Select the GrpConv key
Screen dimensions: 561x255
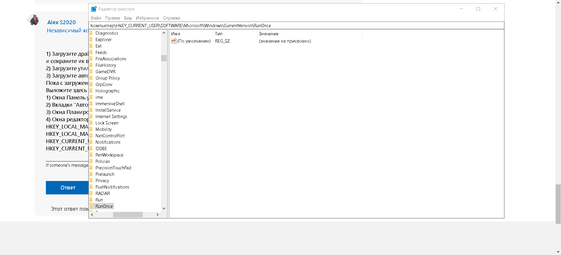104,85
